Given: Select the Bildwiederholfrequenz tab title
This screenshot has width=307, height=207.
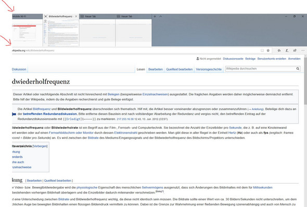Looking at the screenshot, I should pos(60,17).
